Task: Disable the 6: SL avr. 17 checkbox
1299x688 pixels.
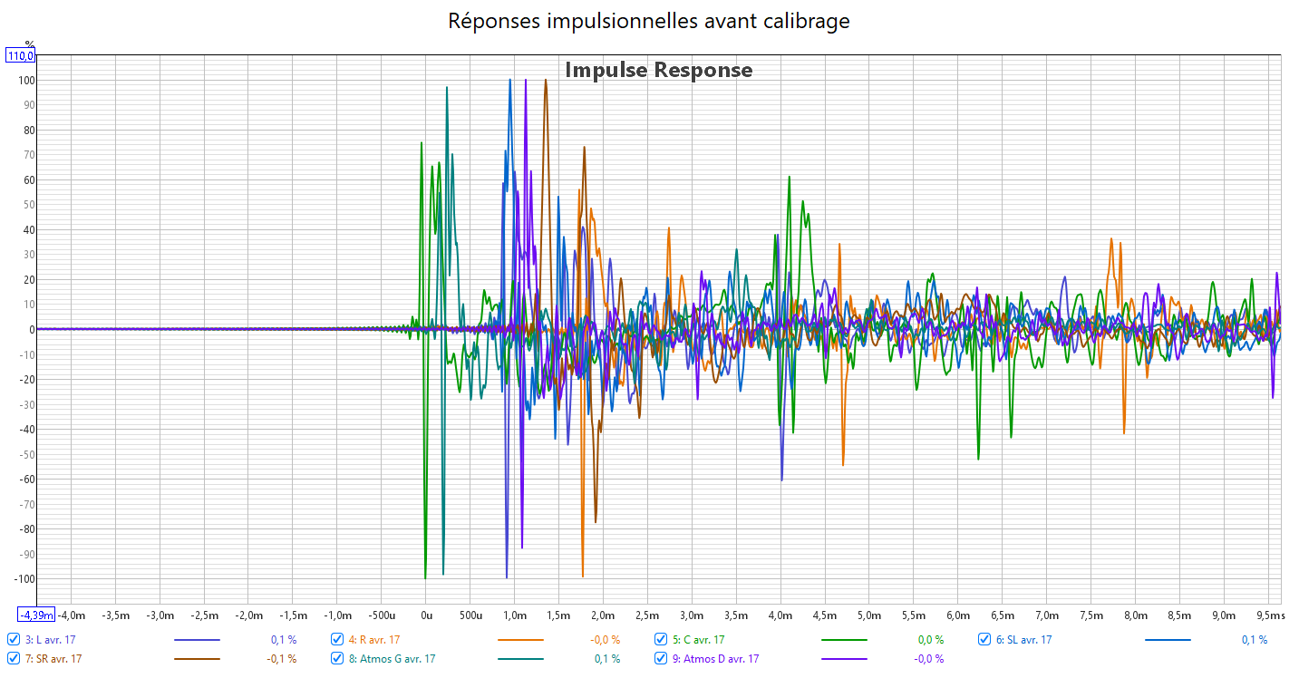Action: (x=984, y=639)
